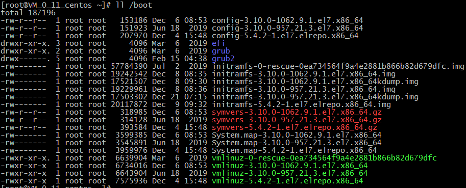
Task: Select the initramfs-0-rescue image filename
Action: pos(338,66)
